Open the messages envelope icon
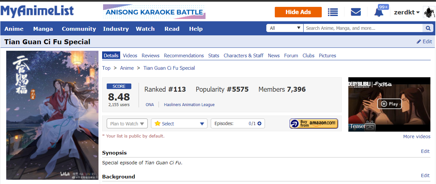This screenshot has width=436, height=184. click(x=356, y=12)
